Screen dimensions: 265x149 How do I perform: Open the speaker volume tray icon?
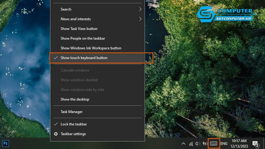[197, 144]
